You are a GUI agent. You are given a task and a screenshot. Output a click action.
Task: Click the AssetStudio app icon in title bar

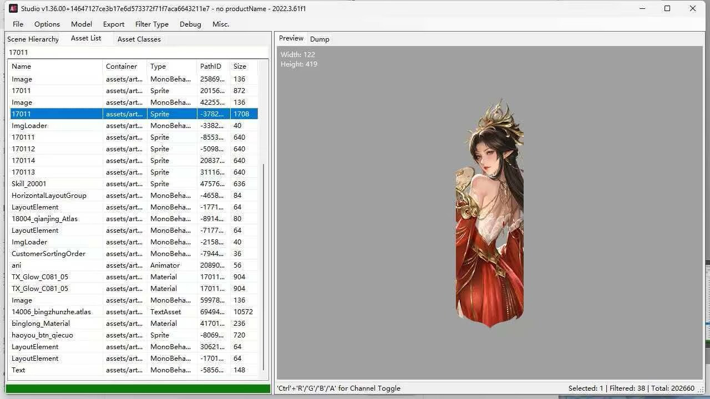[x=13, y=8]
